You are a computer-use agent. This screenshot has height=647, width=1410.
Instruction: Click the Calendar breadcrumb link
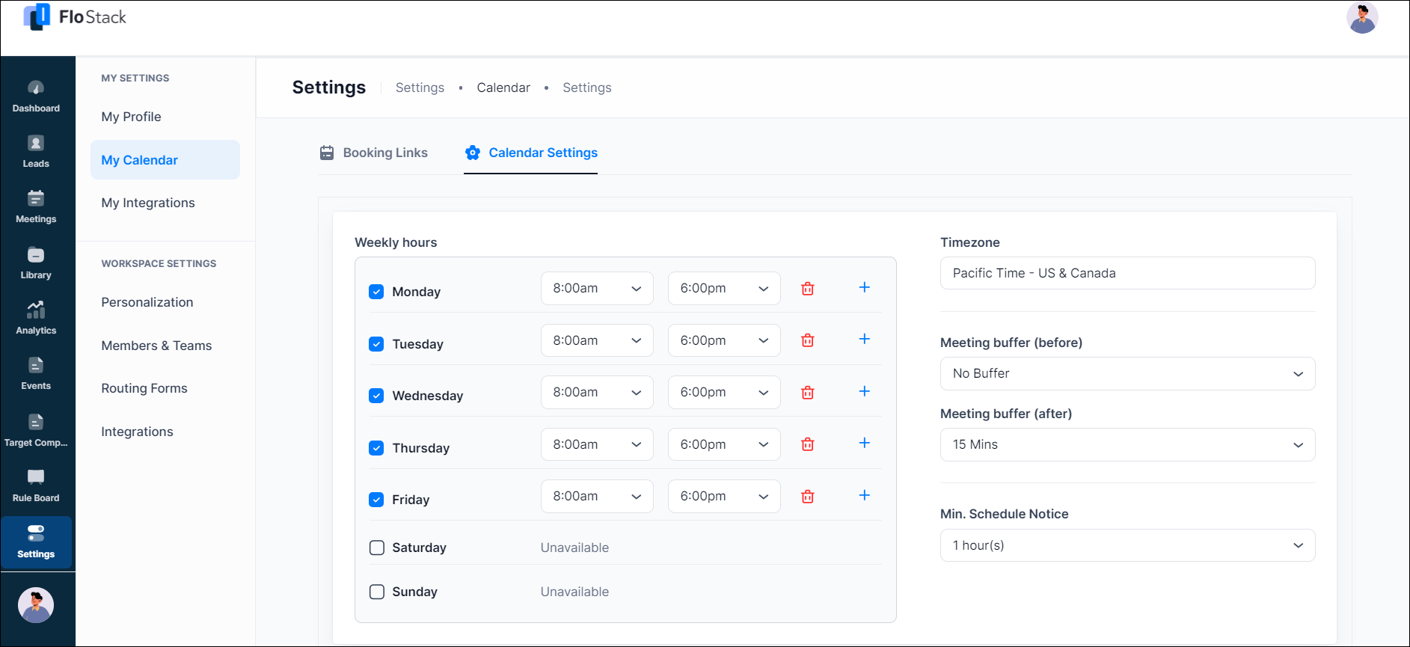[x=503, y=88]
